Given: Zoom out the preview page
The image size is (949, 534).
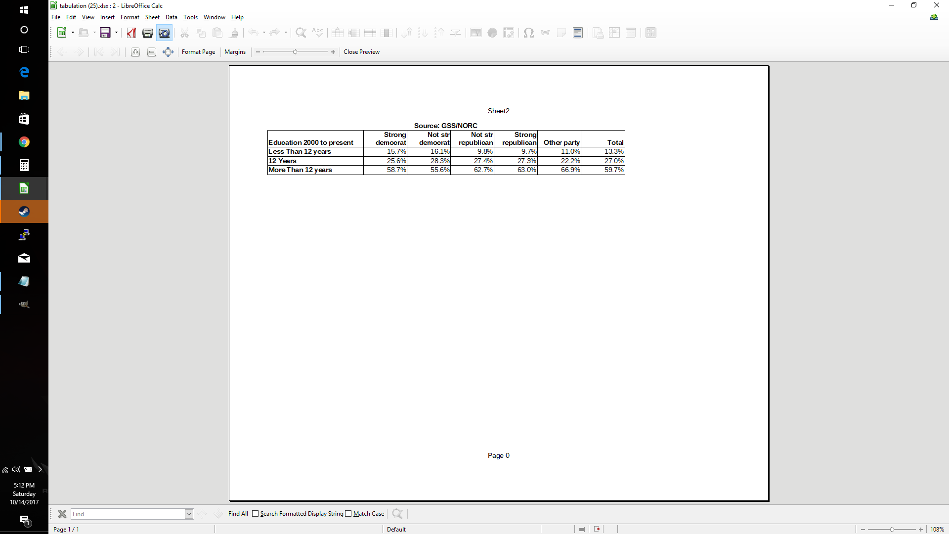Looking at the screenshot, I should pyautogui.click(x=152, y=52).
